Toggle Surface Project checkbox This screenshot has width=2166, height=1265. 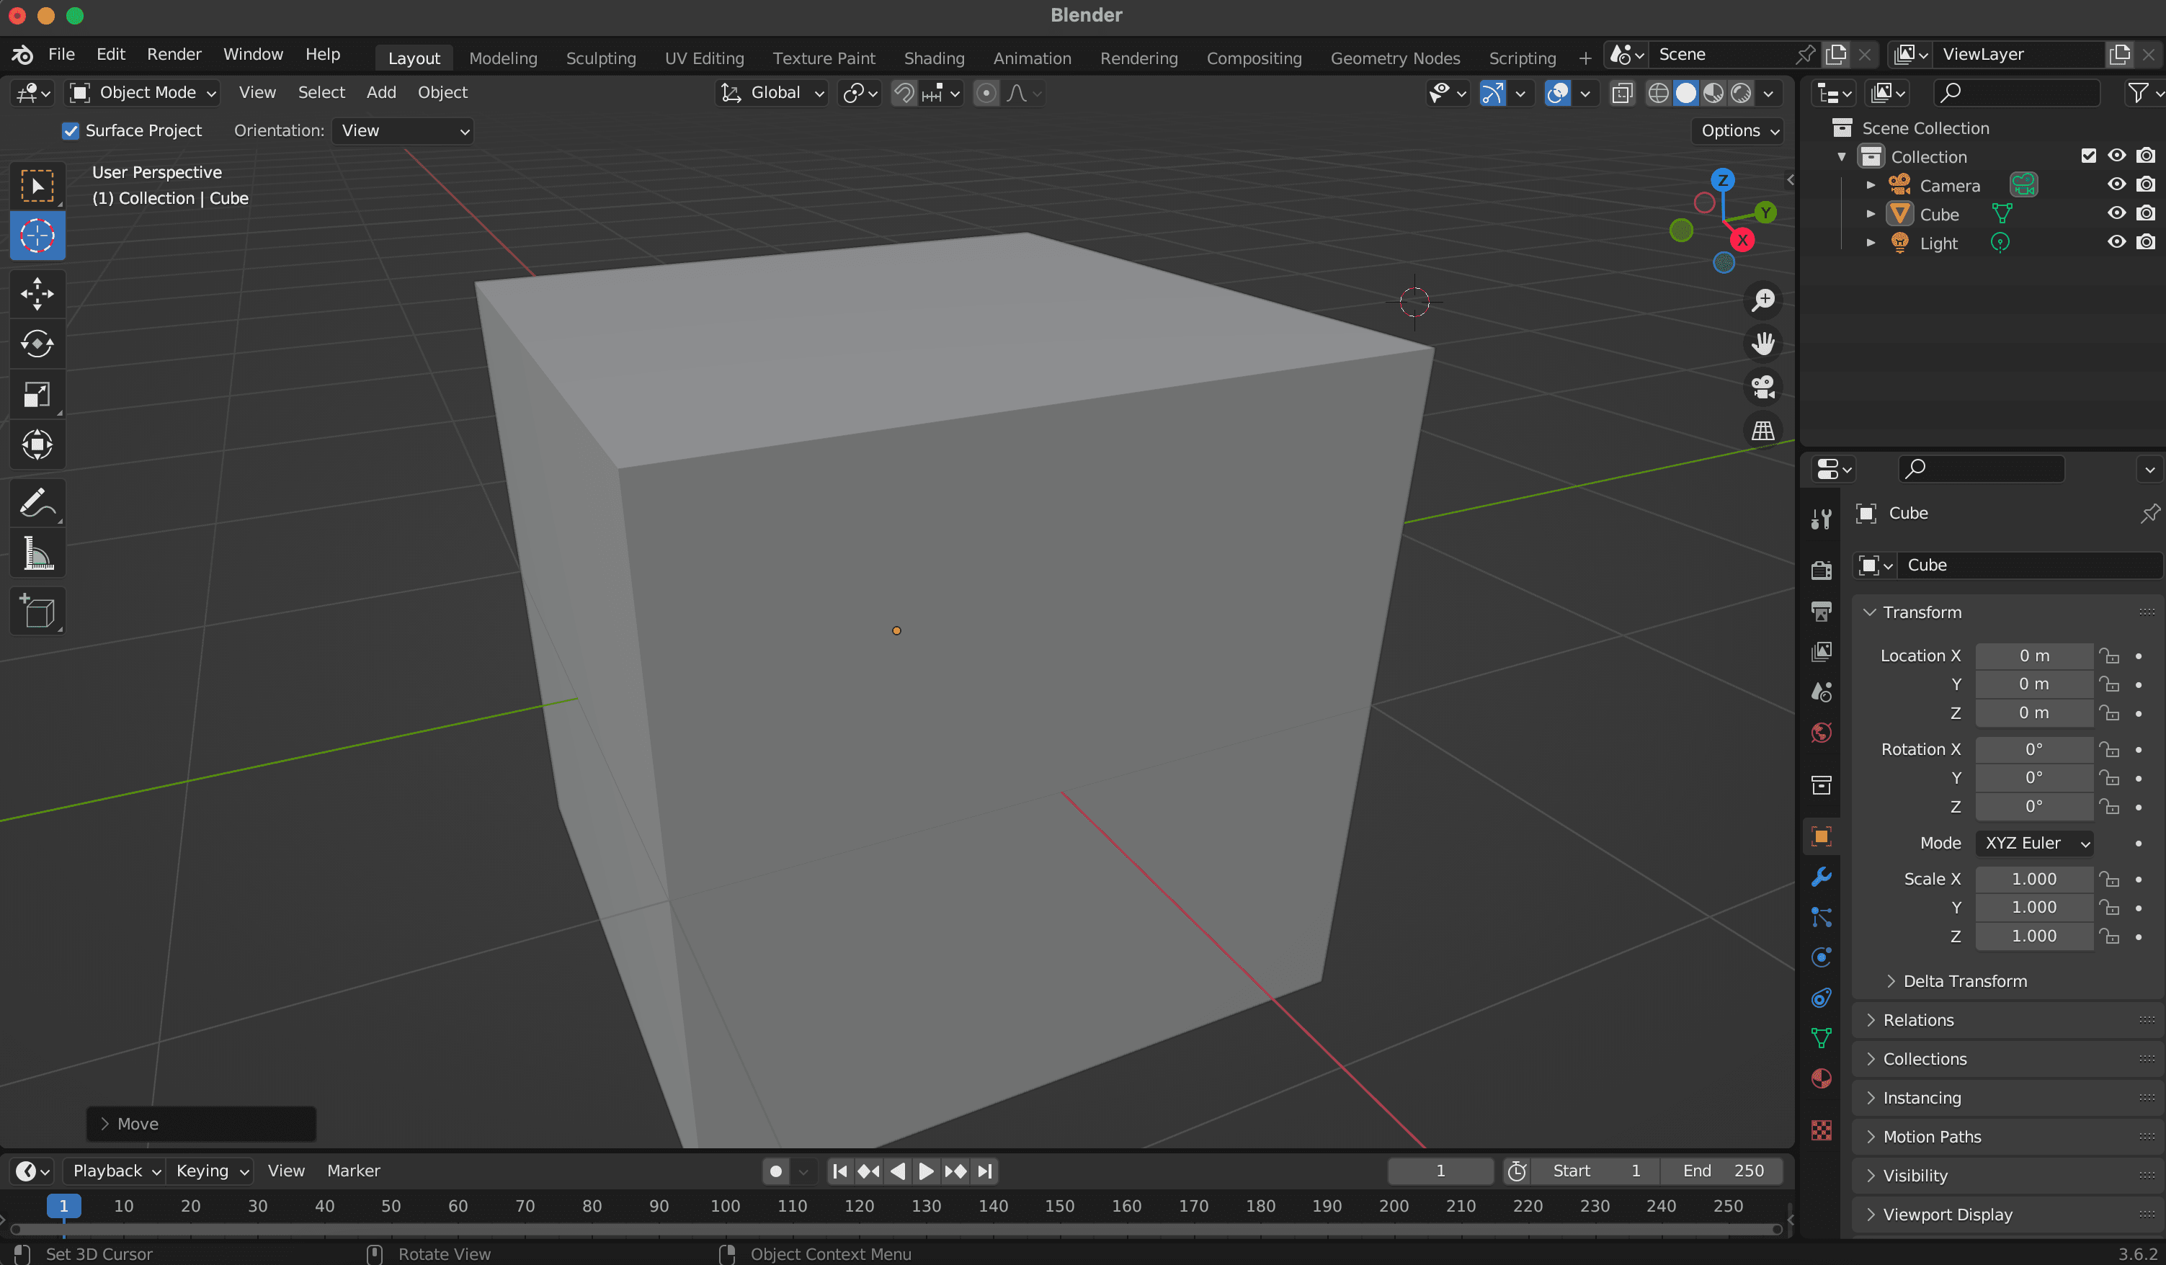(x=69, y=130)
